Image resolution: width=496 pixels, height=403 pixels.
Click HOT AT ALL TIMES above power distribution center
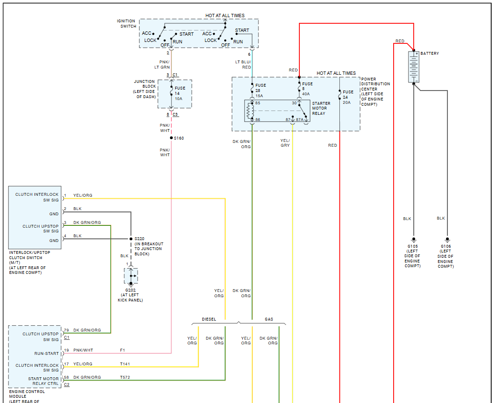(x=336, y=73)
